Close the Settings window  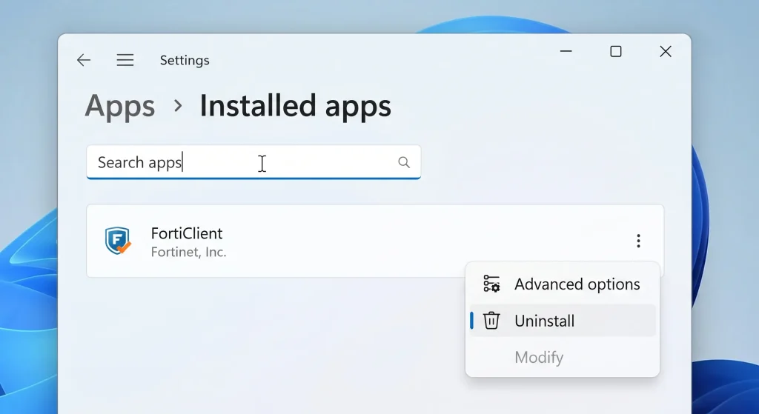(666, 51)
